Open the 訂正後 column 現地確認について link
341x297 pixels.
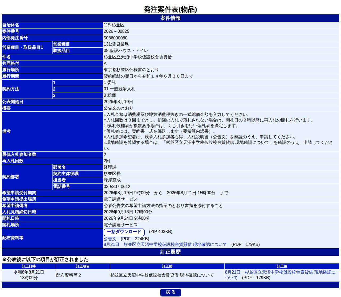point(280,275)
